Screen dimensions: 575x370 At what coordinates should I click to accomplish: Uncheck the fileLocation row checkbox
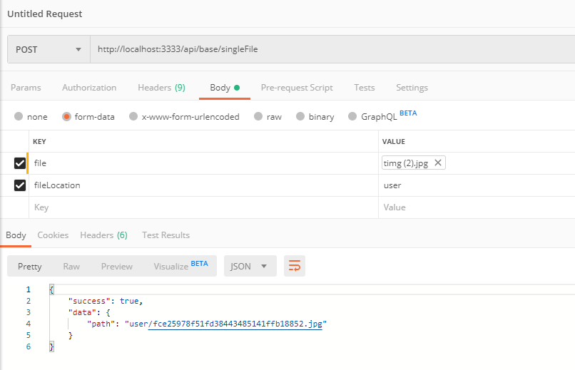pos(20,185)
